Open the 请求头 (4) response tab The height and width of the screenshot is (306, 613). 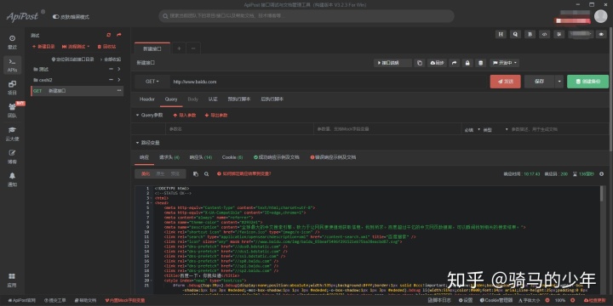point(169,157)
